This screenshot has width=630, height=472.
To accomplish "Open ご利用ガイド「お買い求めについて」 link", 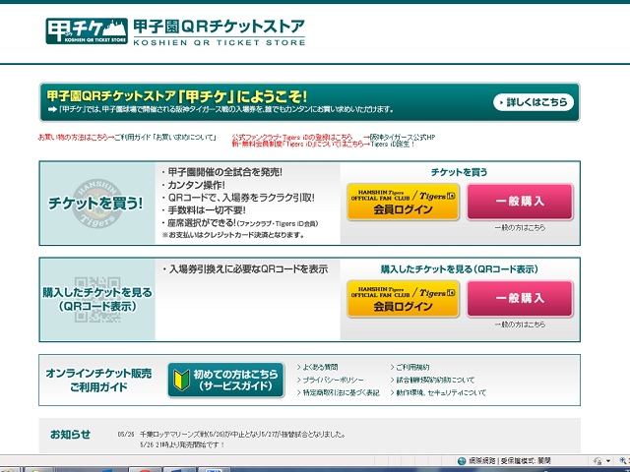I will tap(165, 138).
